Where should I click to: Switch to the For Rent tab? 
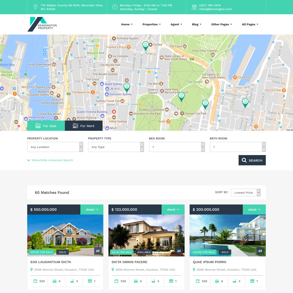(84, 126)
